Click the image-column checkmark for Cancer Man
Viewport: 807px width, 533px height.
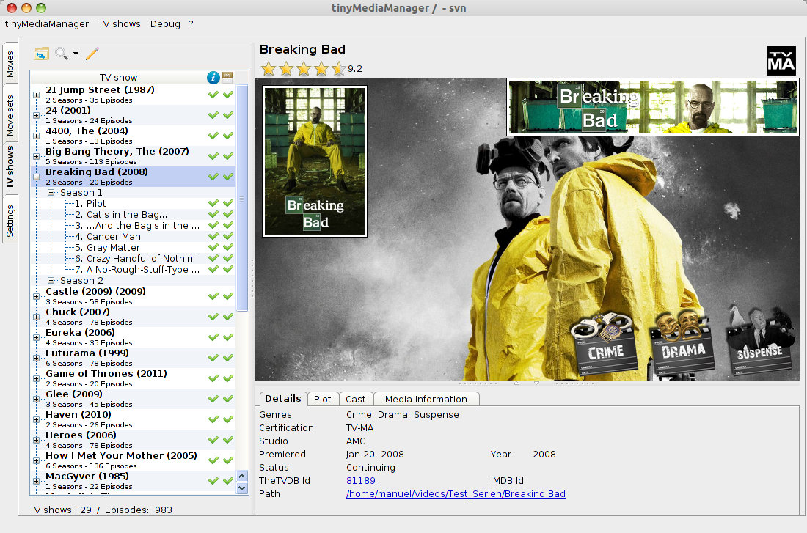pyautogui.click(x=228, y=236)
